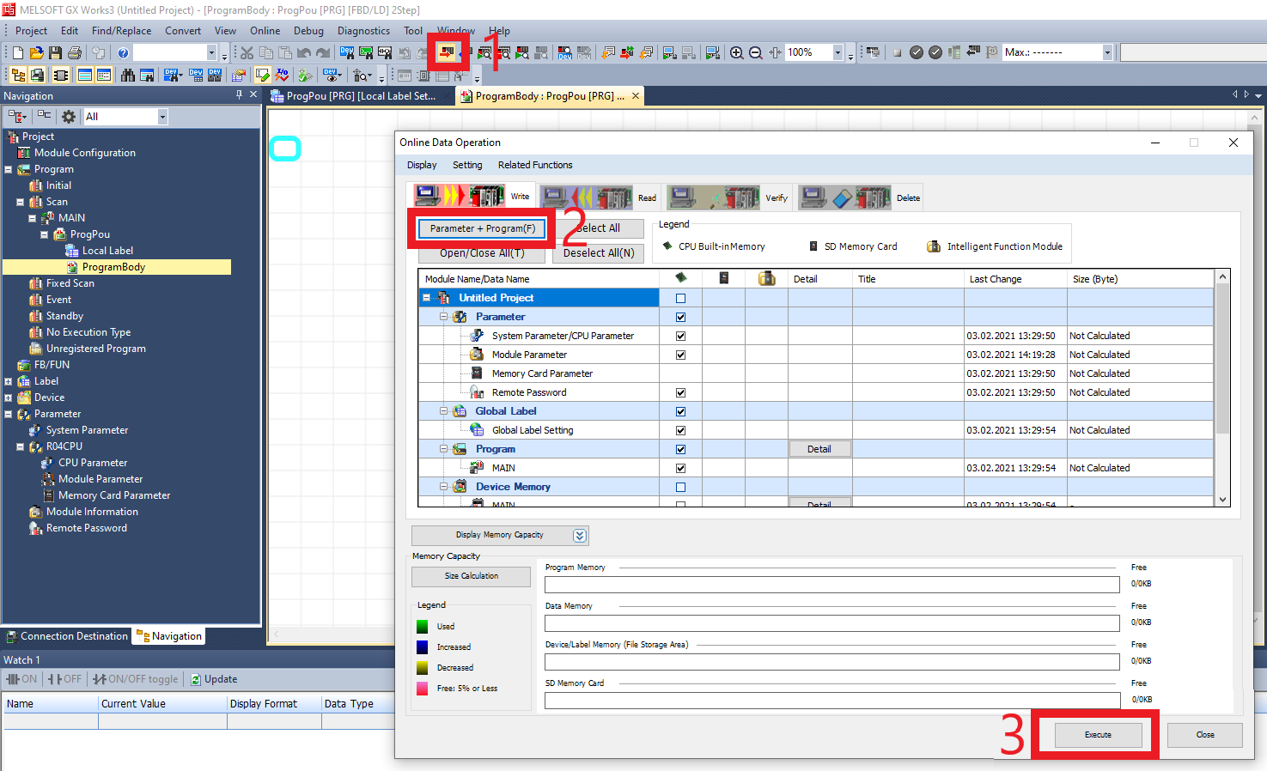Click the pink Free 5% or Less swatch
Screen dimensions: 1267x771
pyautogui.click(x=422, y=689)
